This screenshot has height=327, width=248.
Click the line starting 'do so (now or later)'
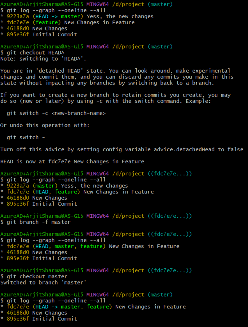pyautogui.click(x=106, y=101)
